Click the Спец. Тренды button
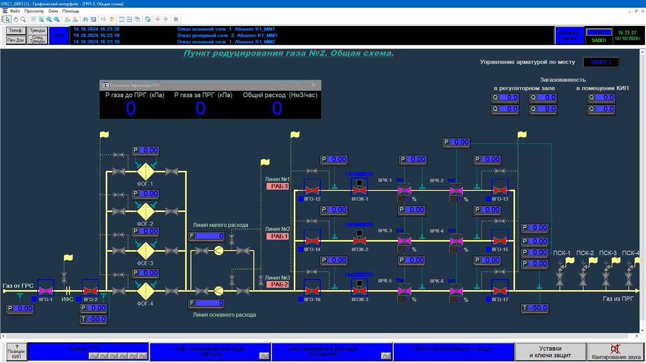The height and width of the screenshot is (363, 646). coord(37,40)
